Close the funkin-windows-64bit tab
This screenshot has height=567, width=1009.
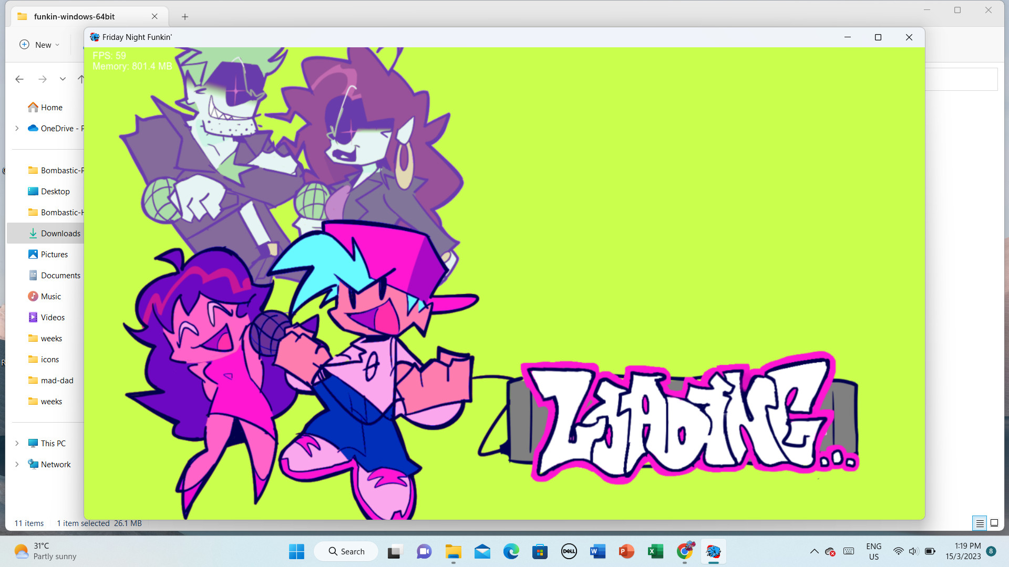point(155,16)
